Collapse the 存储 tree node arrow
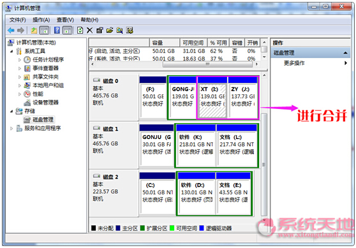356x248 pixels. 11,111
